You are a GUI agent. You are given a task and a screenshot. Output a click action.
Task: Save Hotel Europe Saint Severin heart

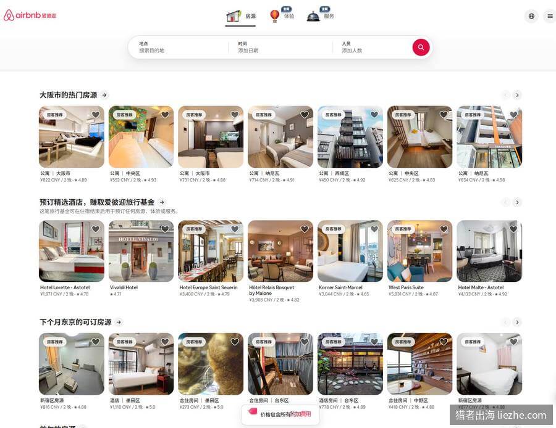pyautogui.click(x=235, y=229)
